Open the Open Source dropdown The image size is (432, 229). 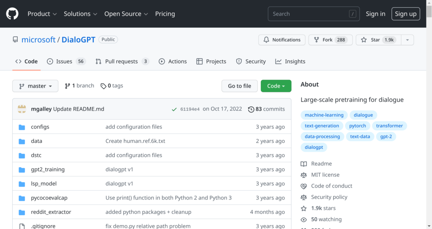(126, 14)
